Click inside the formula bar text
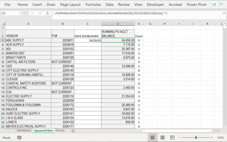The height and width of the screenshot is (142, 227). click(111, 13)
